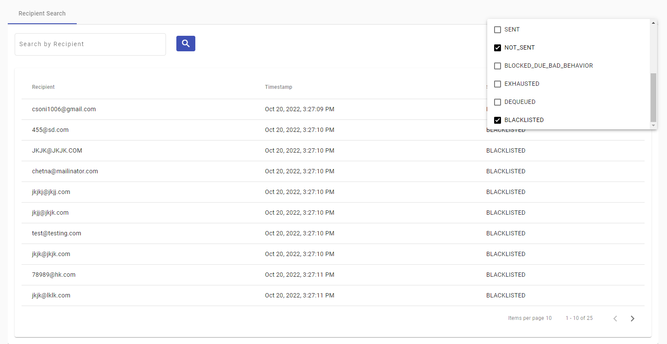Check the EXHAUSTED status checkbox

(498, 84)
